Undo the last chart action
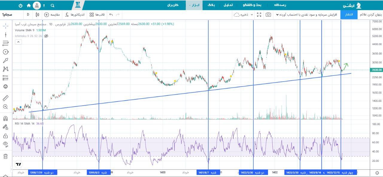The width and height of the screenshot is (383, 177). [111, 15]
